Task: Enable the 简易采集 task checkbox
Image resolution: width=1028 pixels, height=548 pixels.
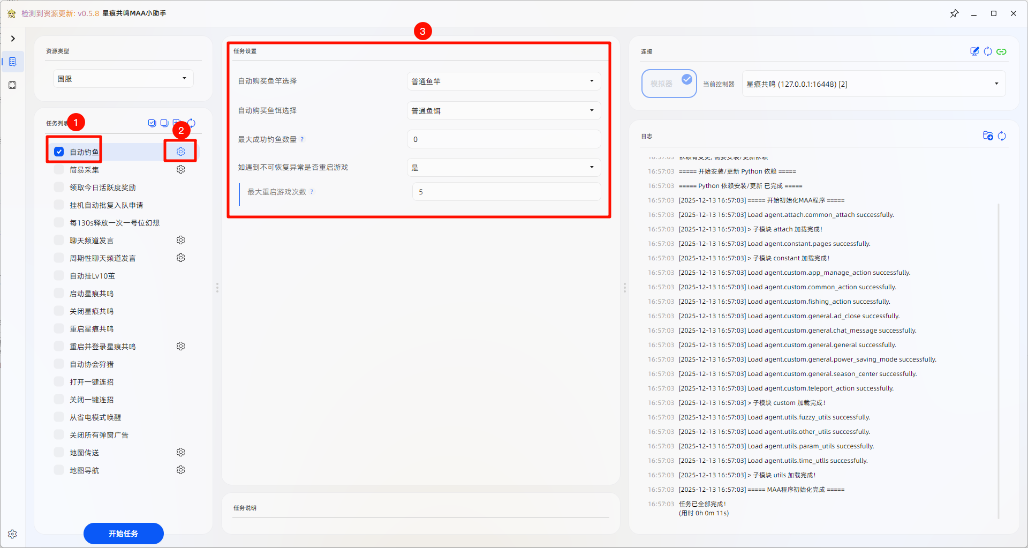Action: coord(59,170)
